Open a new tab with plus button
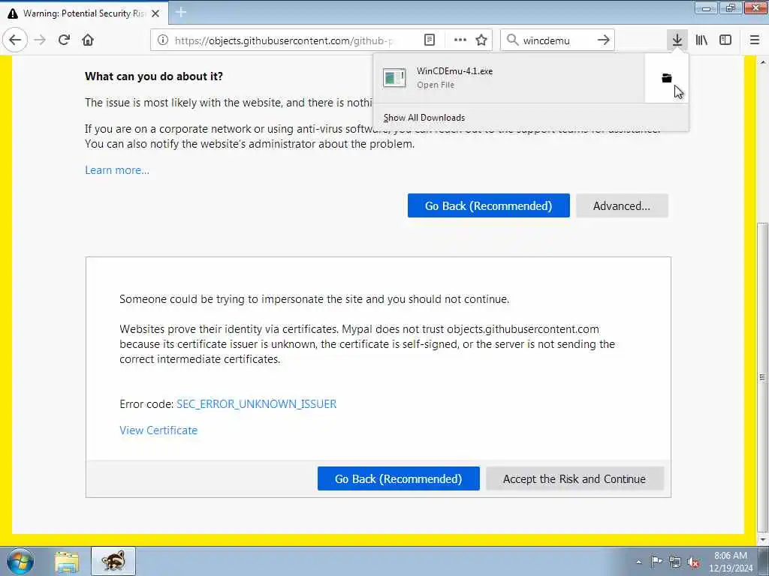This screenshot has width=769, height=576. click(x=181, y=12)
